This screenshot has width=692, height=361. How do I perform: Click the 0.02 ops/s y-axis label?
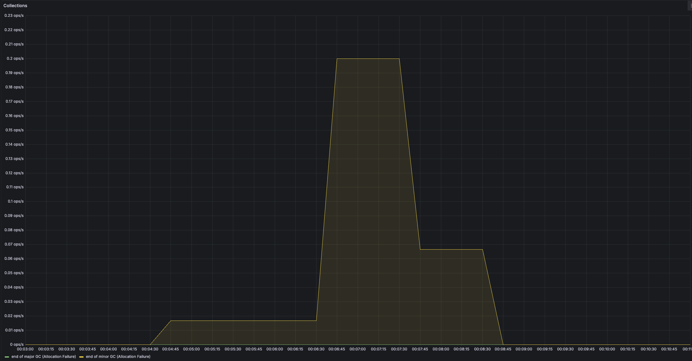pyautogui.click(x=14, y=316)
